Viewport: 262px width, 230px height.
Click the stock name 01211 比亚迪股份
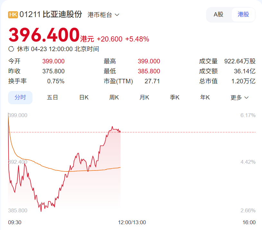point(51,15)
